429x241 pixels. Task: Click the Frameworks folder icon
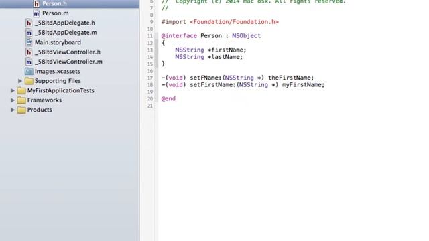click(21, 100)
